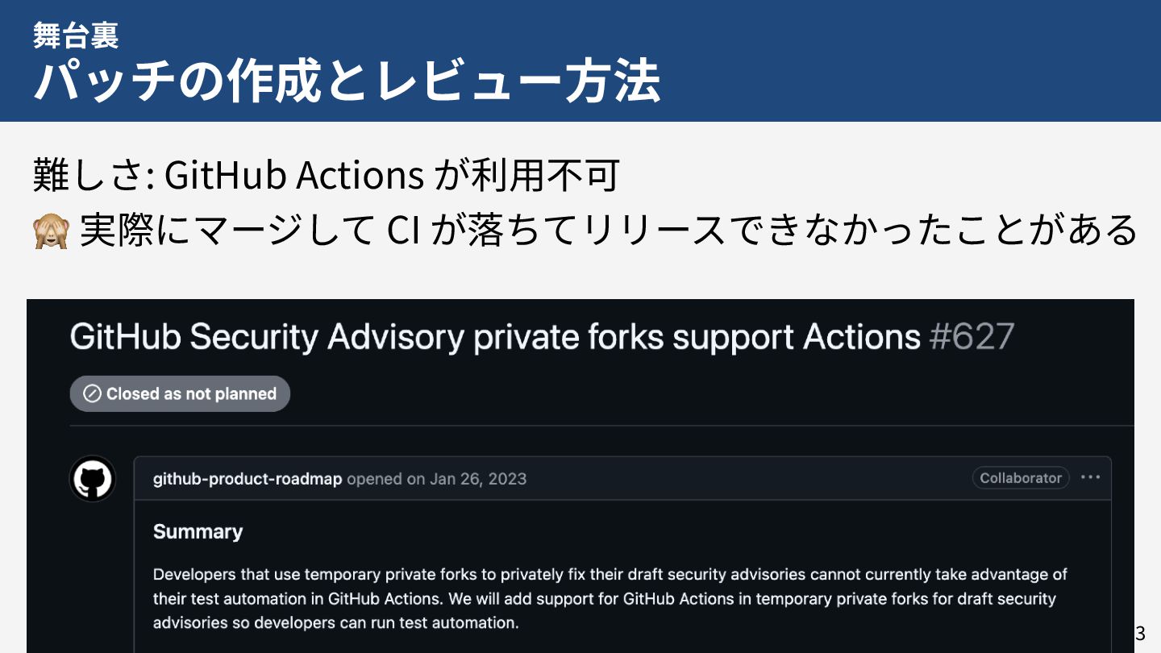Image resolution: width=1161 pixels, height=653 pixels.
Task: Click the line about CI が落ちてリリースできなかった
Action: pos(608,230)
